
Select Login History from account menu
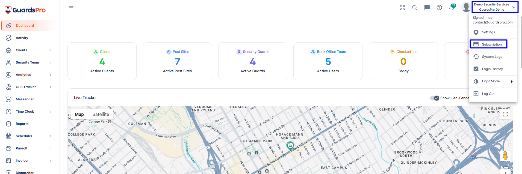pos(493,69)
